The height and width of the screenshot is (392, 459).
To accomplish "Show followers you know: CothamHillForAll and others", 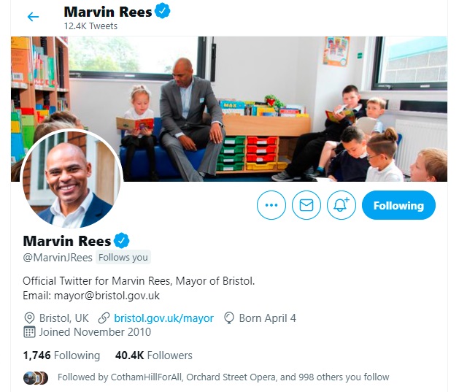I will pyautogui.click(x=223, y=377).
